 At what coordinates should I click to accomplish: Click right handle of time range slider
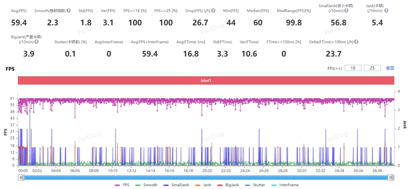click(x=391, y=177)
